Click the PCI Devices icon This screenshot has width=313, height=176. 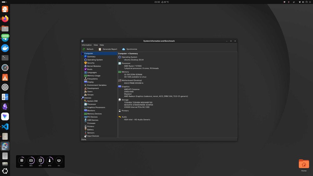pyautogui.click(x=85, y=117)
